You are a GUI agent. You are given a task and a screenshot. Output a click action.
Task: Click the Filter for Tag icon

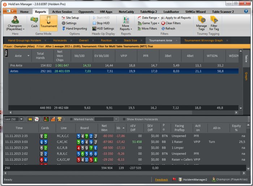click(214, 22)
